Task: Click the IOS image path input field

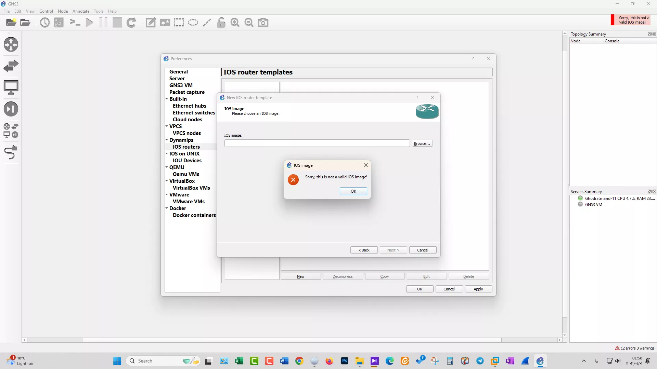Action: (x=317, y=143)
